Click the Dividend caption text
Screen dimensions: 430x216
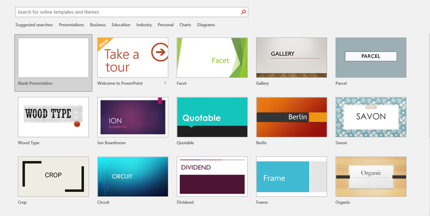[x=185, y=202]
